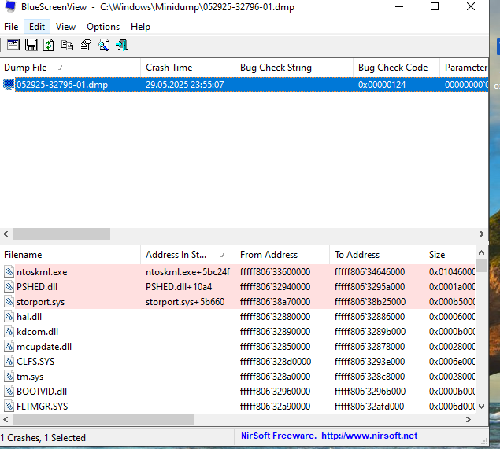Click lower pane vertical scrollbar down arrow
The height and width of the screenshot is (449, 500).
482,407
